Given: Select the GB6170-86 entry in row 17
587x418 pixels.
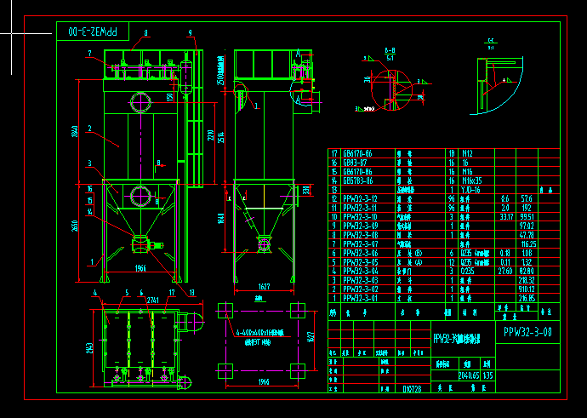Looking at the screenshot, I should (x=357, y=153).
